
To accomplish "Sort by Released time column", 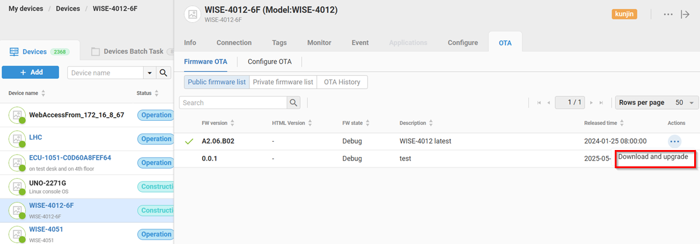I will [x=622, y=123].
